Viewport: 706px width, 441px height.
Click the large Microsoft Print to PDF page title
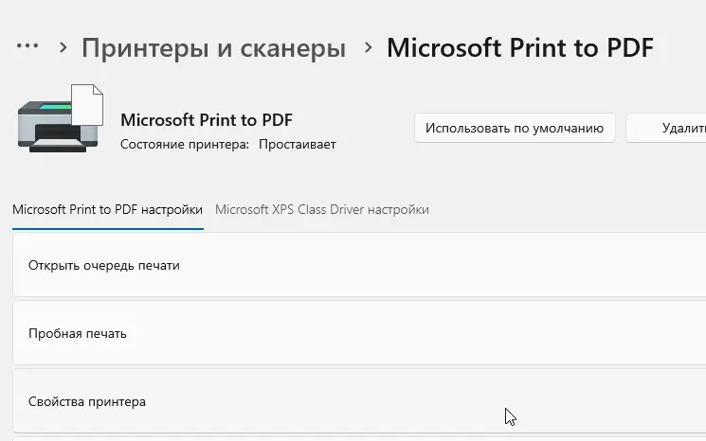tap(520, 47)
